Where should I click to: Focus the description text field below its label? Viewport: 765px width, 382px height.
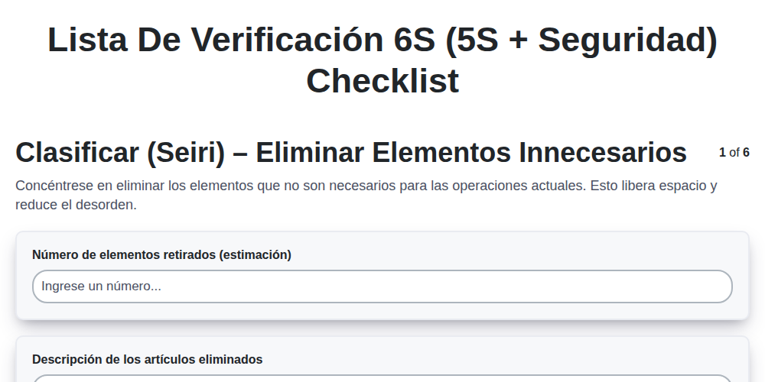click(382, 378)
